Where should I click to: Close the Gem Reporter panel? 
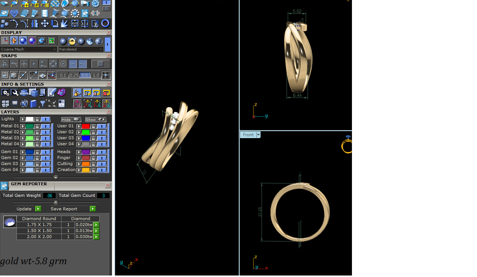click(108, 186)
